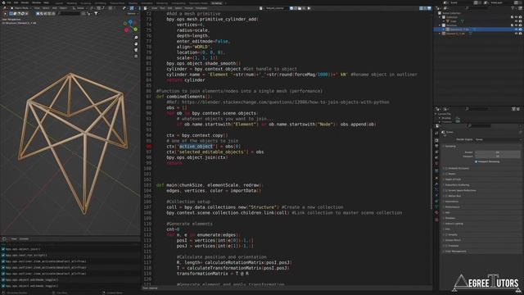Click the Viewport samples value field
The height and width of the screenshot is (295, 524).
(x=497, y=156)
